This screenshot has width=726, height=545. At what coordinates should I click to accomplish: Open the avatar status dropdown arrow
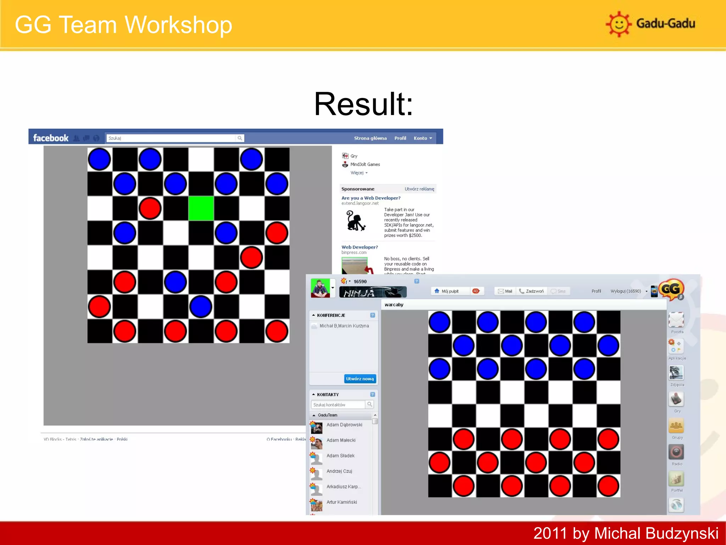(x=333, y=288)
